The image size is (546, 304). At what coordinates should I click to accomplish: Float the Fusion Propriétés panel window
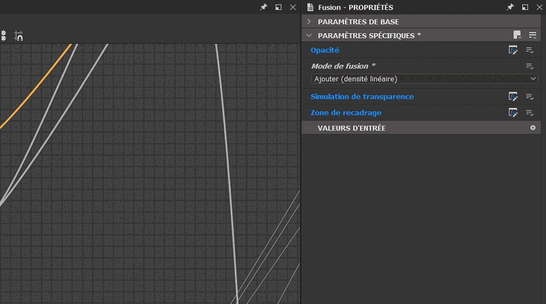click(525, 8)
